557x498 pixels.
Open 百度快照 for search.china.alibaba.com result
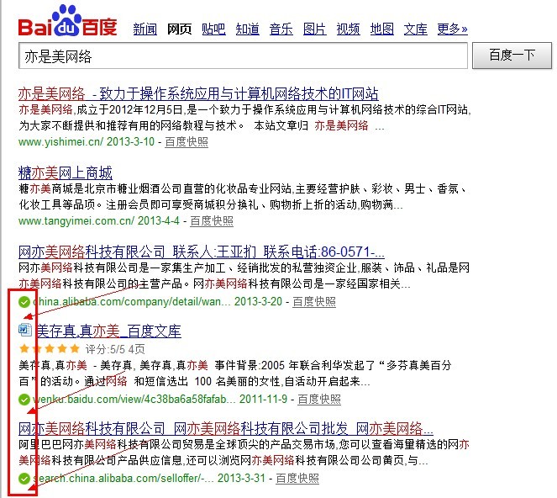coord(297,479)
